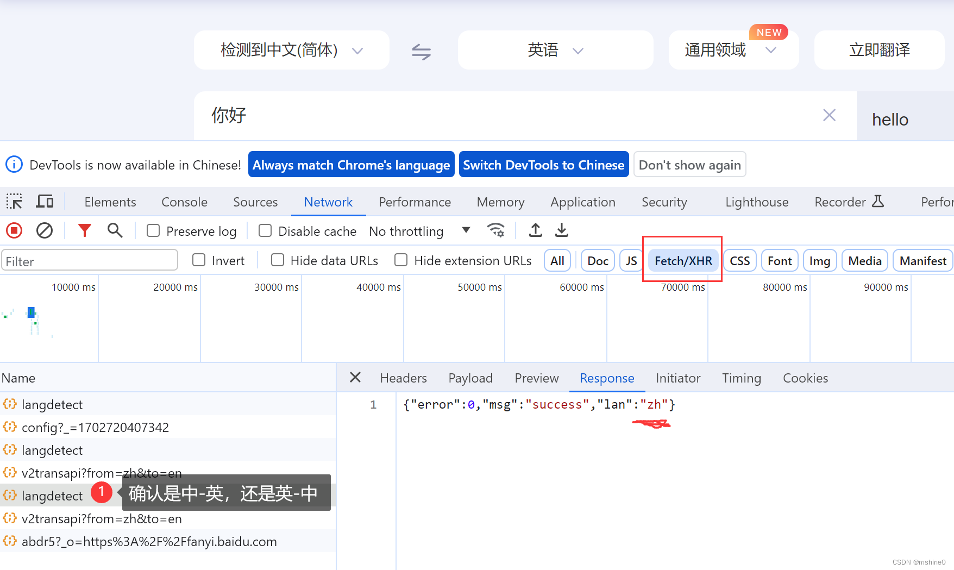Click Always match Chrome's language
Viewport: 954px width, 570px height.
[x=351, y=164]
